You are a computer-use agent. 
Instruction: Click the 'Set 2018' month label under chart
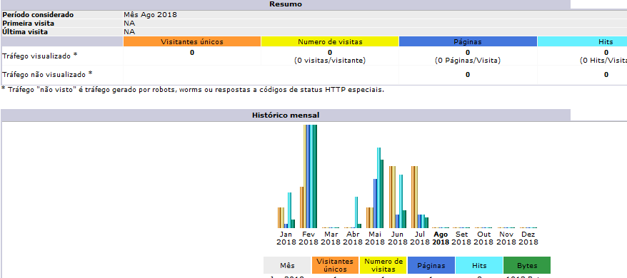click(x=461, y=238)
